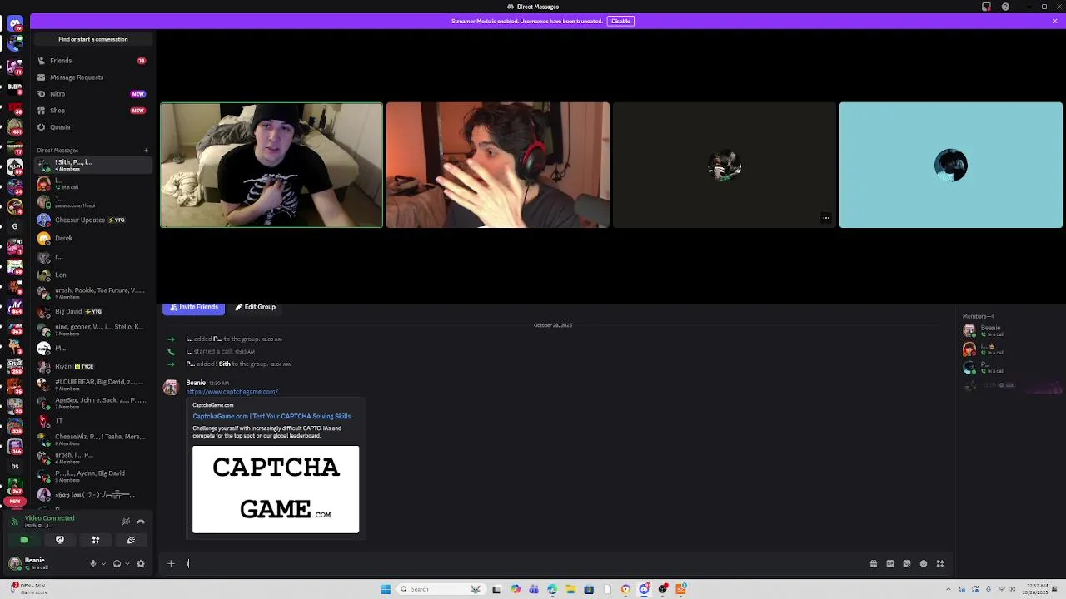The height and width of the screenshot is (599, 1066).
Task: Disconnect from the call
Action: [141, 522]
